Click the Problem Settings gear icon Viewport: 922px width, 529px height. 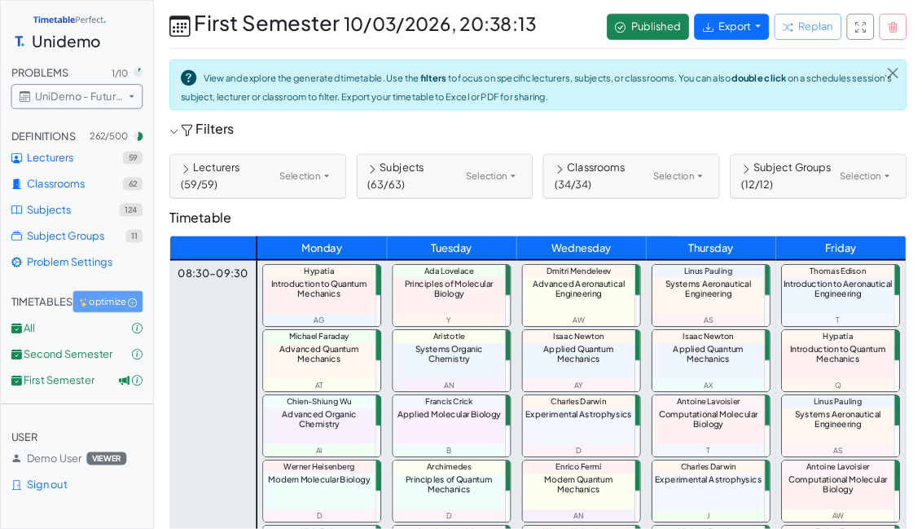click(16, 262)
